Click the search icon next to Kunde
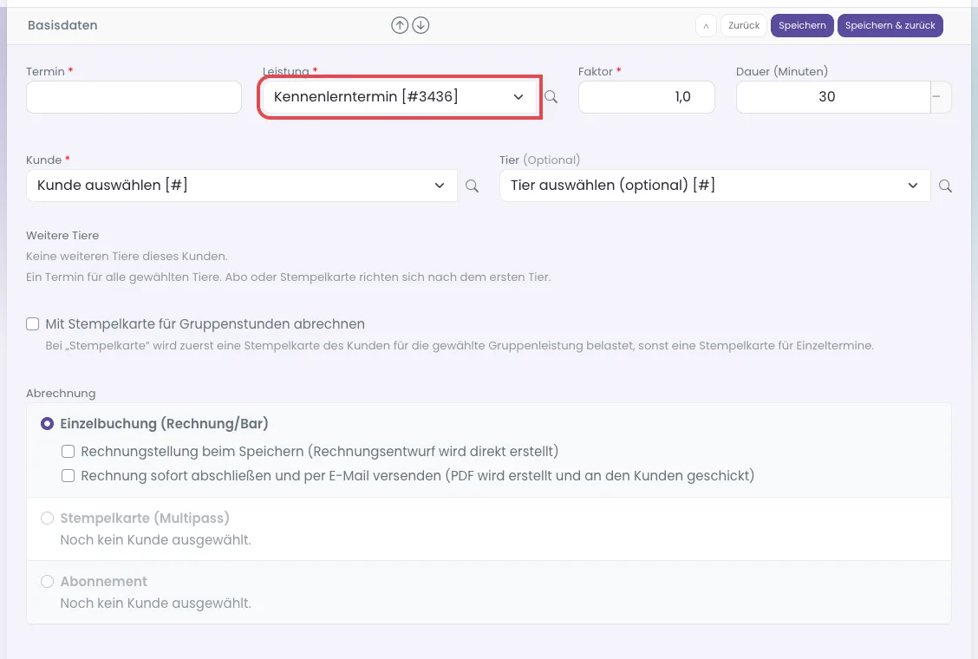Screen dimensions: 978x659 click(473, 186)
